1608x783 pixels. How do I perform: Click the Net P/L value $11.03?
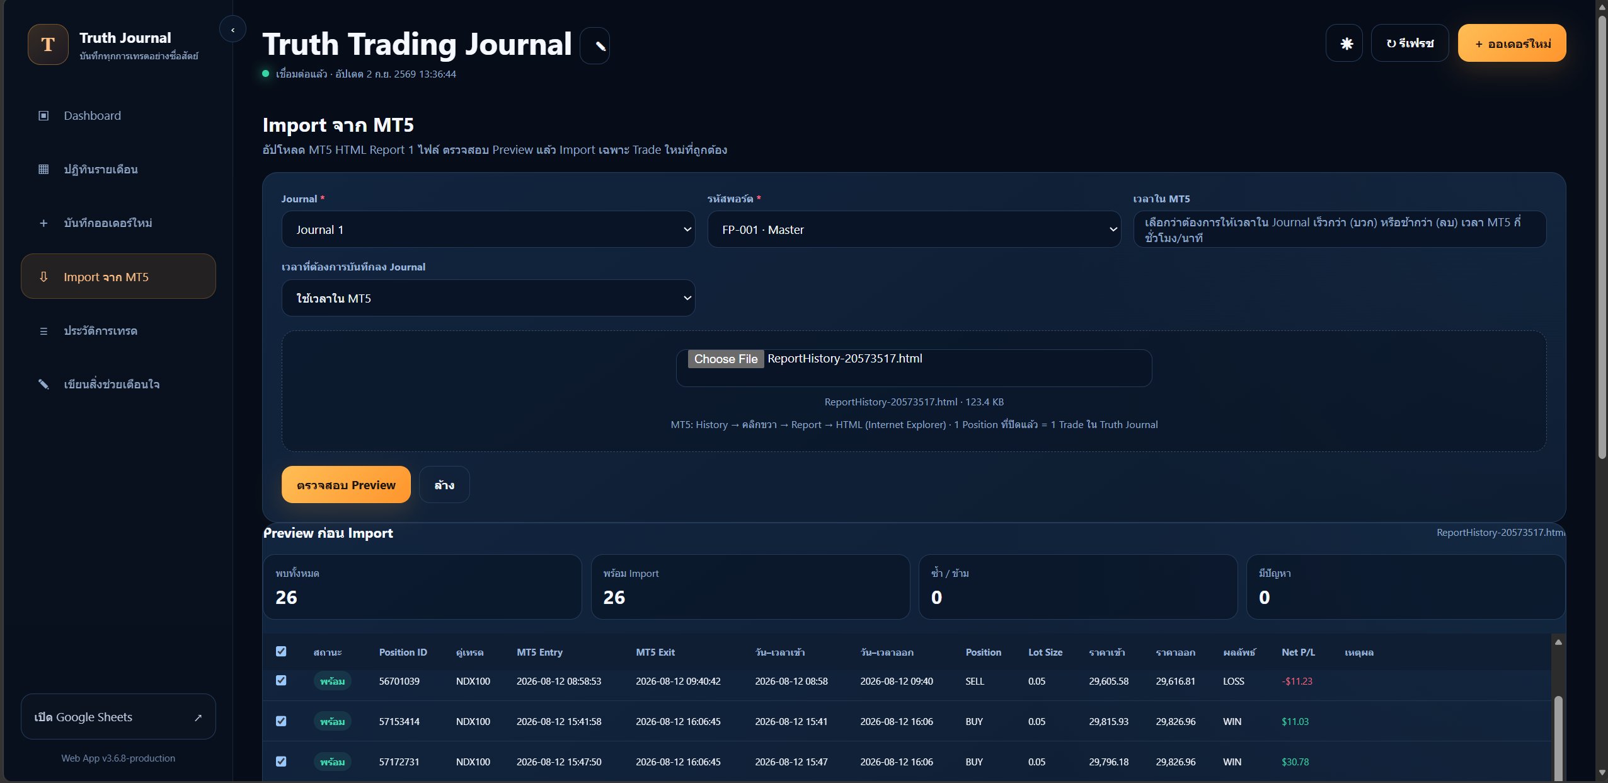1295,722
